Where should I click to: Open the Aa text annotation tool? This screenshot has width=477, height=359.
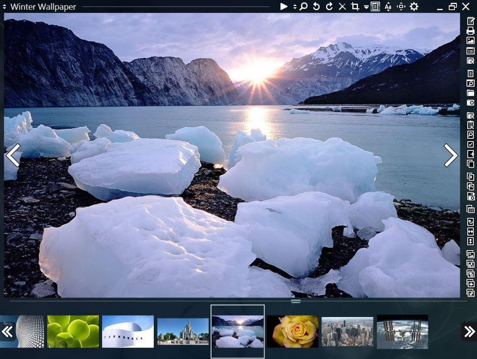(x=388, y=7)
